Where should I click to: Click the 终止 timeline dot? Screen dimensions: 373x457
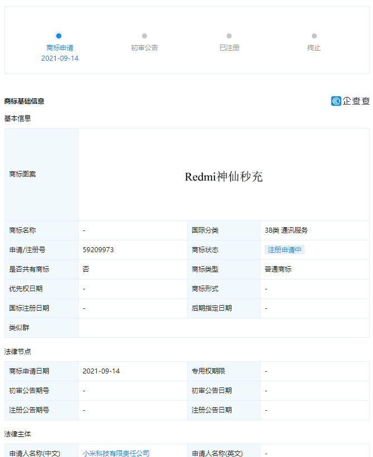click(314, 36)
